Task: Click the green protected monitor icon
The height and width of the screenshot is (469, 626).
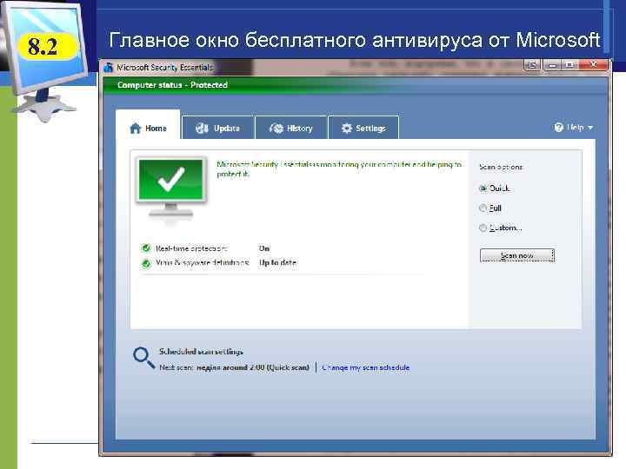Action: (171, 188)
